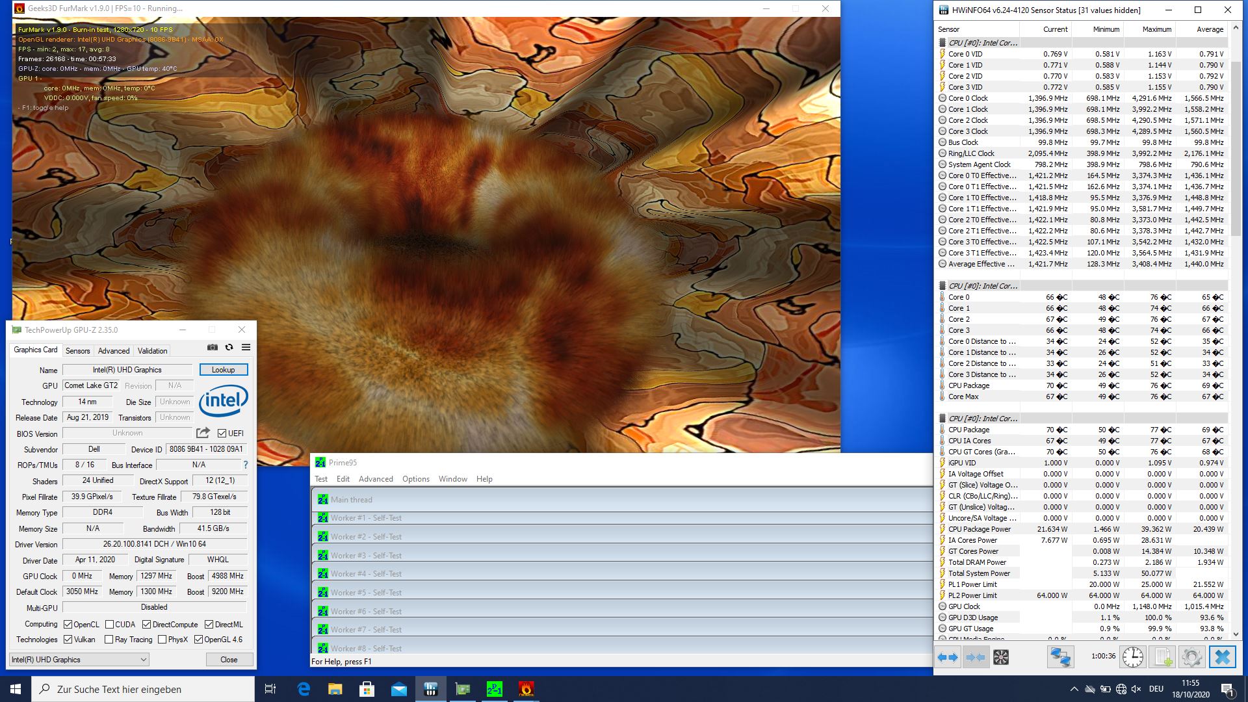Image resolution: width=1248 pixels, height=702 pixels.
Task: Click HWiNFO expand columns arrows icon
Action: (948, 657)
